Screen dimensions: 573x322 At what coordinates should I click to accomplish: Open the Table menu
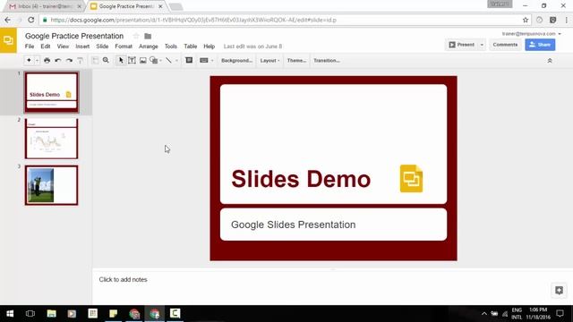(x=191, y=47)
